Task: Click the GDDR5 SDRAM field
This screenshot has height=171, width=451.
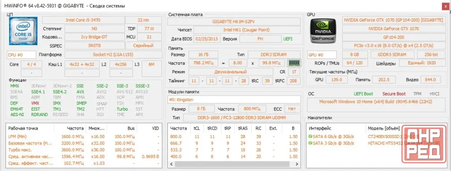Action: [392, 54]
